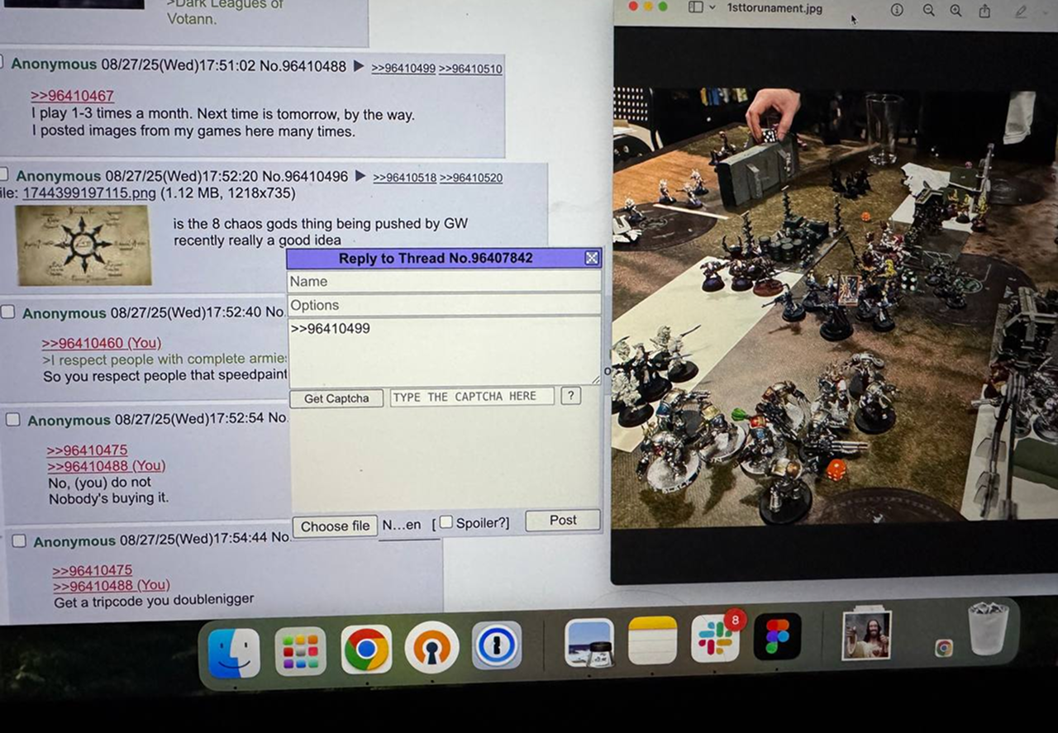Click post number No.96410488
The image size is (1058, 733).
pos(303,66)
